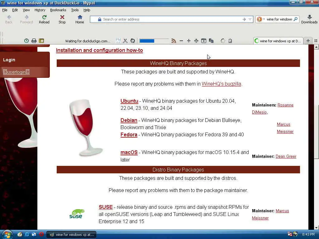Image resolution: width=319 pixels, height=239 pixels.
Task: Focus the address bar input field
Action: coord(172,19)
